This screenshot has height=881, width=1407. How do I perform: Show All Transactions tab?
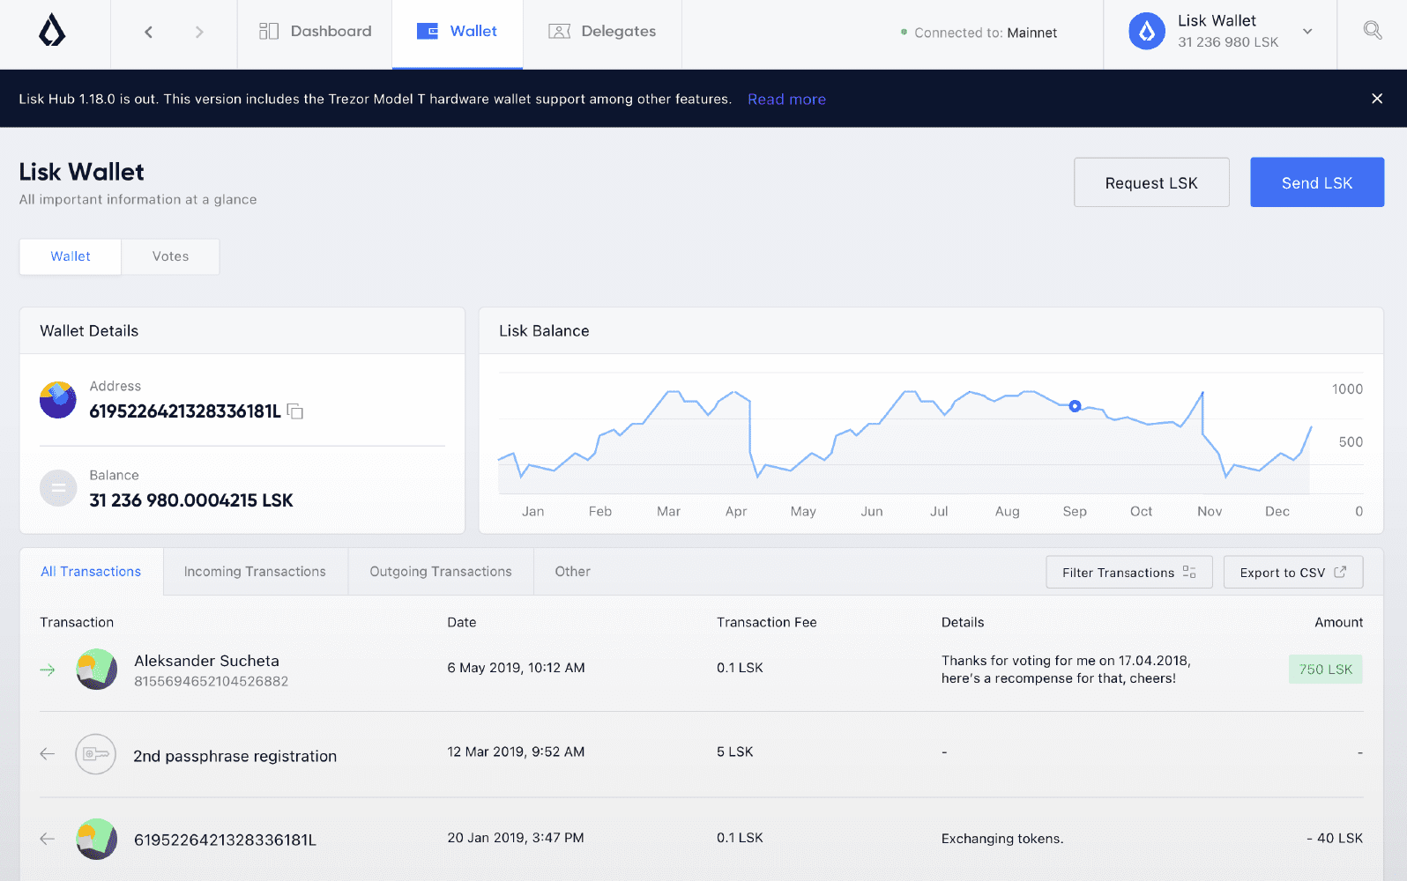click(91, 572)
